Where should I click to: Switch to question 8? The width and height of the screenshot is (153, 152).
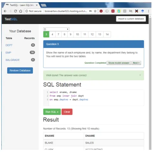click(64, 34)
